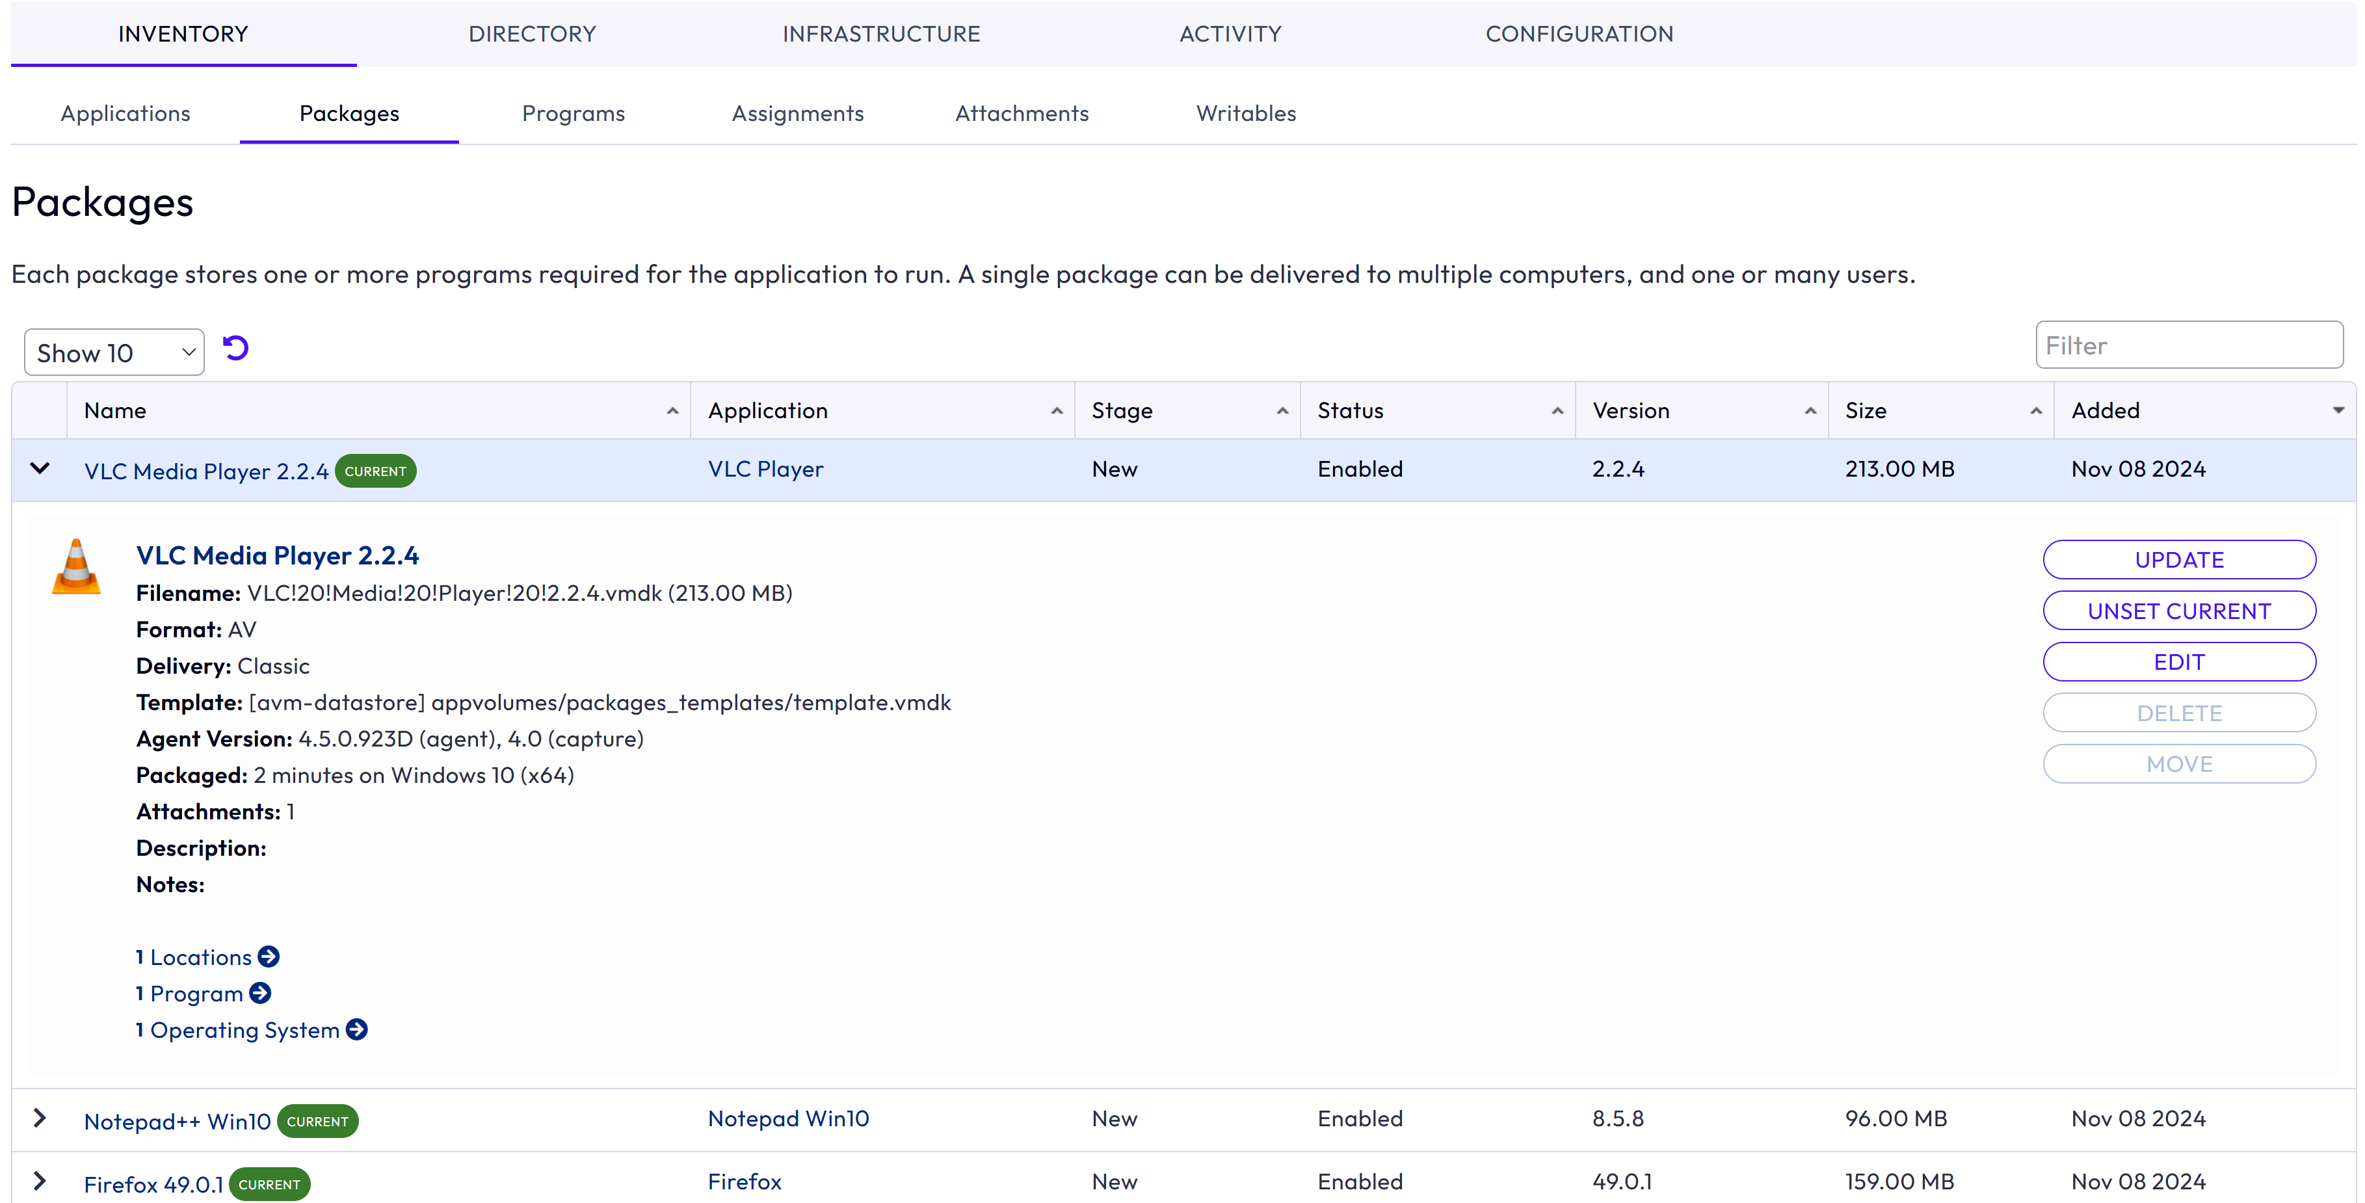Select the Programs sub-tab

574,114
